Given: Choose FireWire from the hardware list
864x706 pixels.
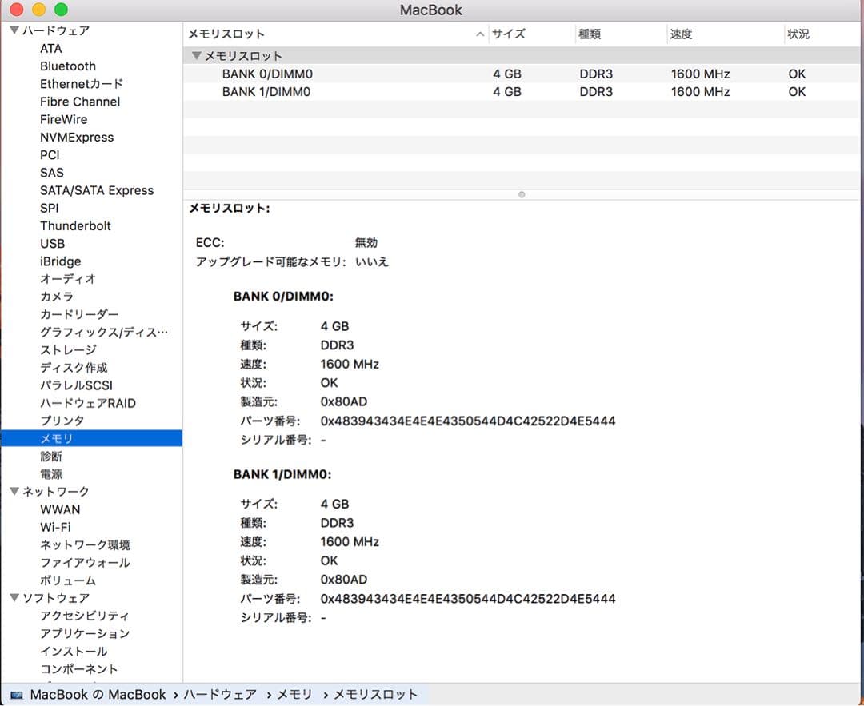Looking at the screenshot, I should pyautogui.click(x=63, y=119).
